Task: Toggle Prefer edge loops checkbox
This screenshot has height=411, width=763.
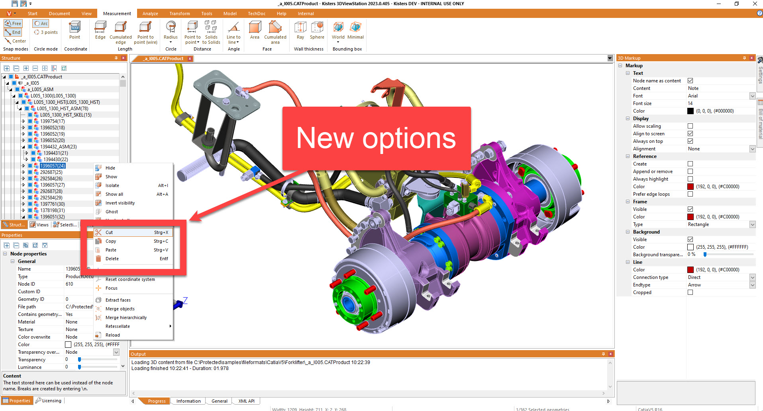Action: pyautogui.click(x=690, y=194)
